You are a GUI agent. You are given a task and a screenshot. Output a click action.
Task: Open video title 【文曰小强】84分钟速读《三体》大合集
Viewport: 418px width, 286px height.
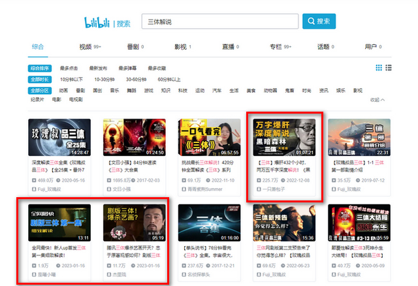pyautogui.click(x=132, y=167)
